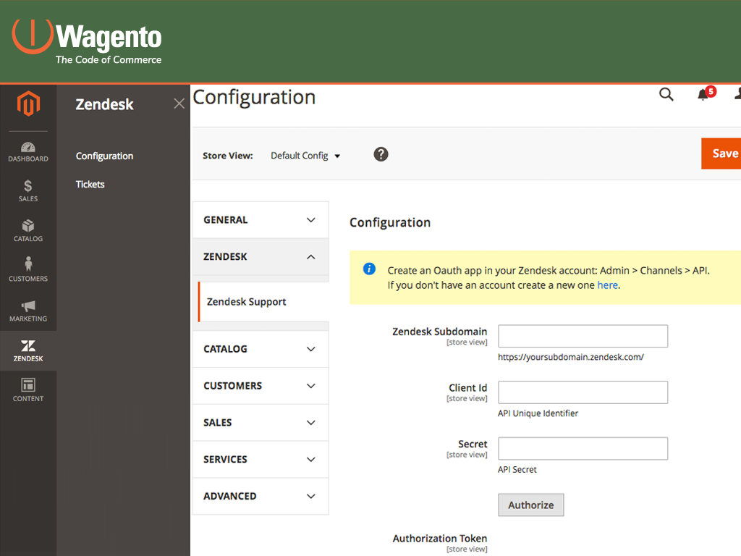This screenshot has width=741, height=556.
Task: Open the Customers person icon in sidebar
Action: click(28, 269)
